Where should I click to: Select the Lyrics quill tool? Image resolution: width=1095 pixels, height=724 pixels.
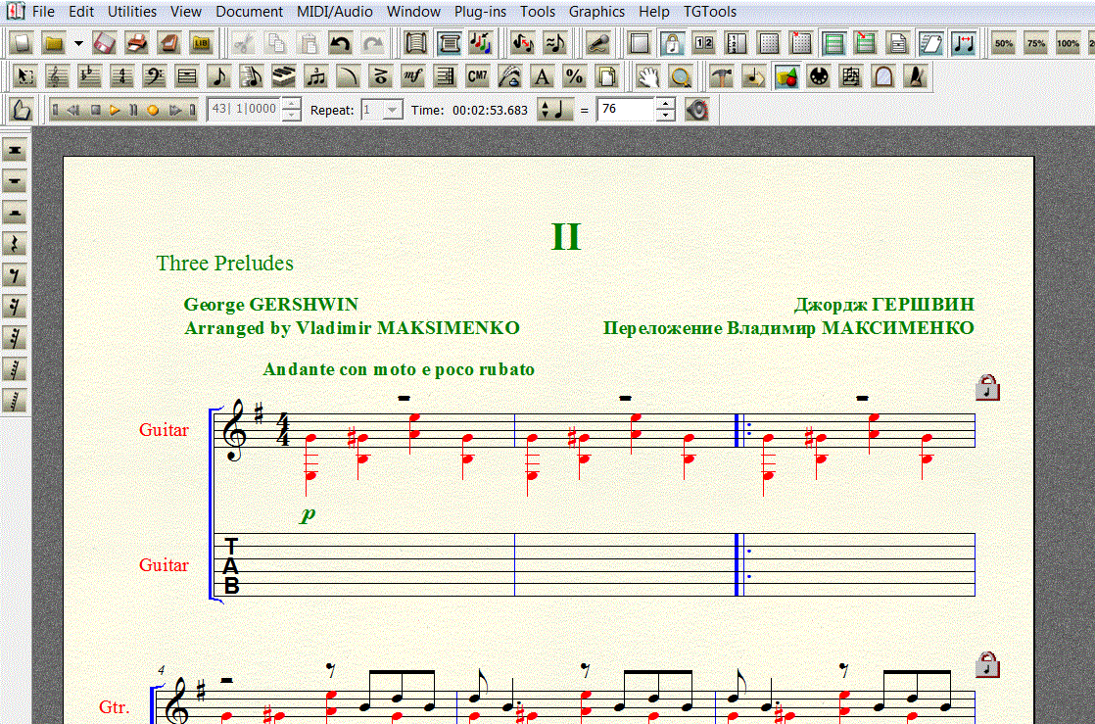(509, 76)
